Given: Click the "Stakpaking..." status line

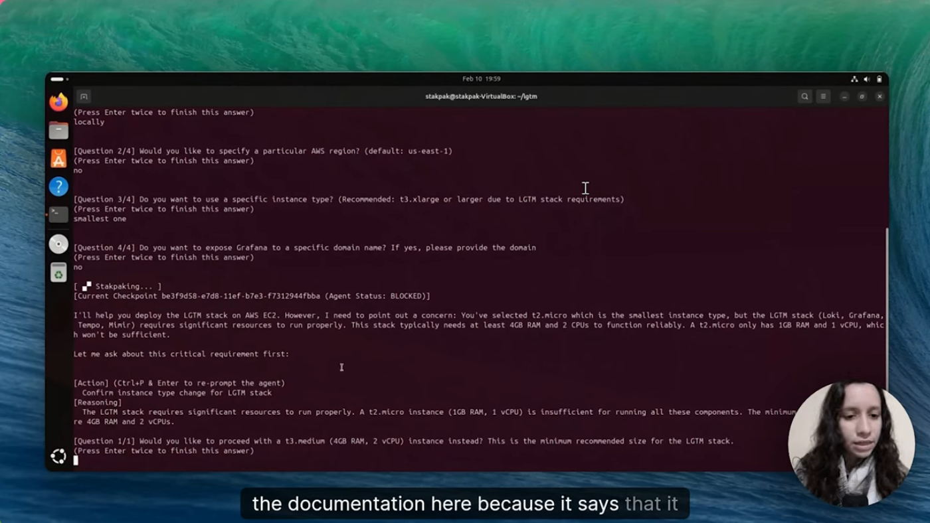Looking at the screenshot, I should pos(118,286).
